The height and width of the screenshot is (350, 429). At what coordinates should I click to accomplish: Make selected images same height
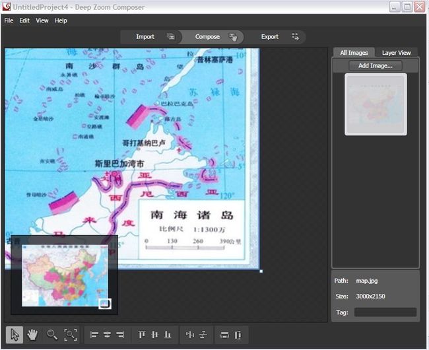pyautogui.click(x=238, y=335)
